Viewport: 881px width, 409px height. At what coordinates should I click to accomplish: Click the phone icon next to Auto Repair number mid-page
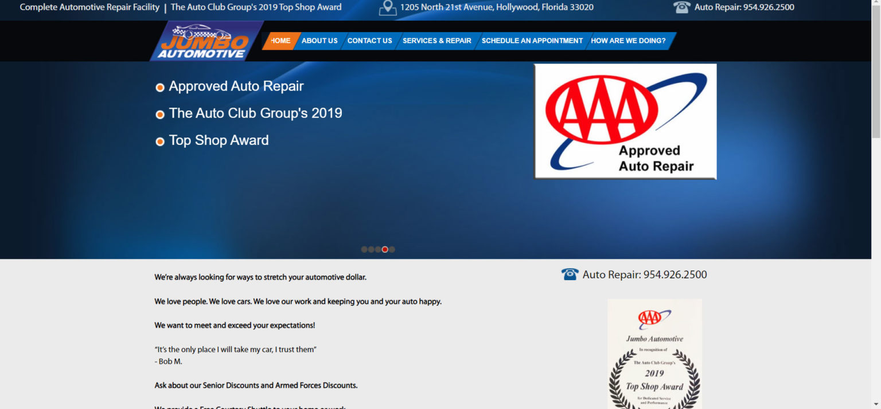(570, 274)
